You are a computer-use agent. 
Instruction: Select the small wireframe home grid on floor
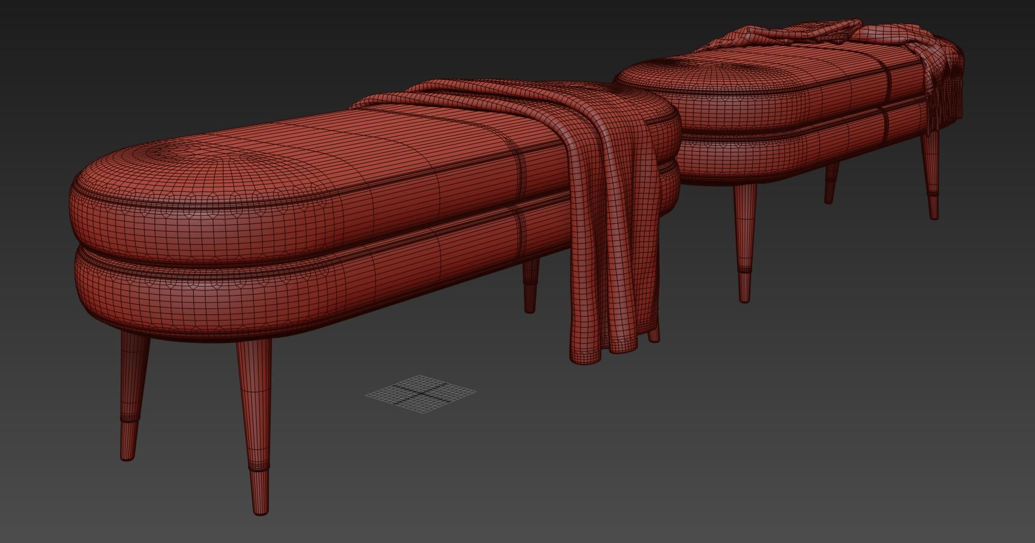point(421,394)
